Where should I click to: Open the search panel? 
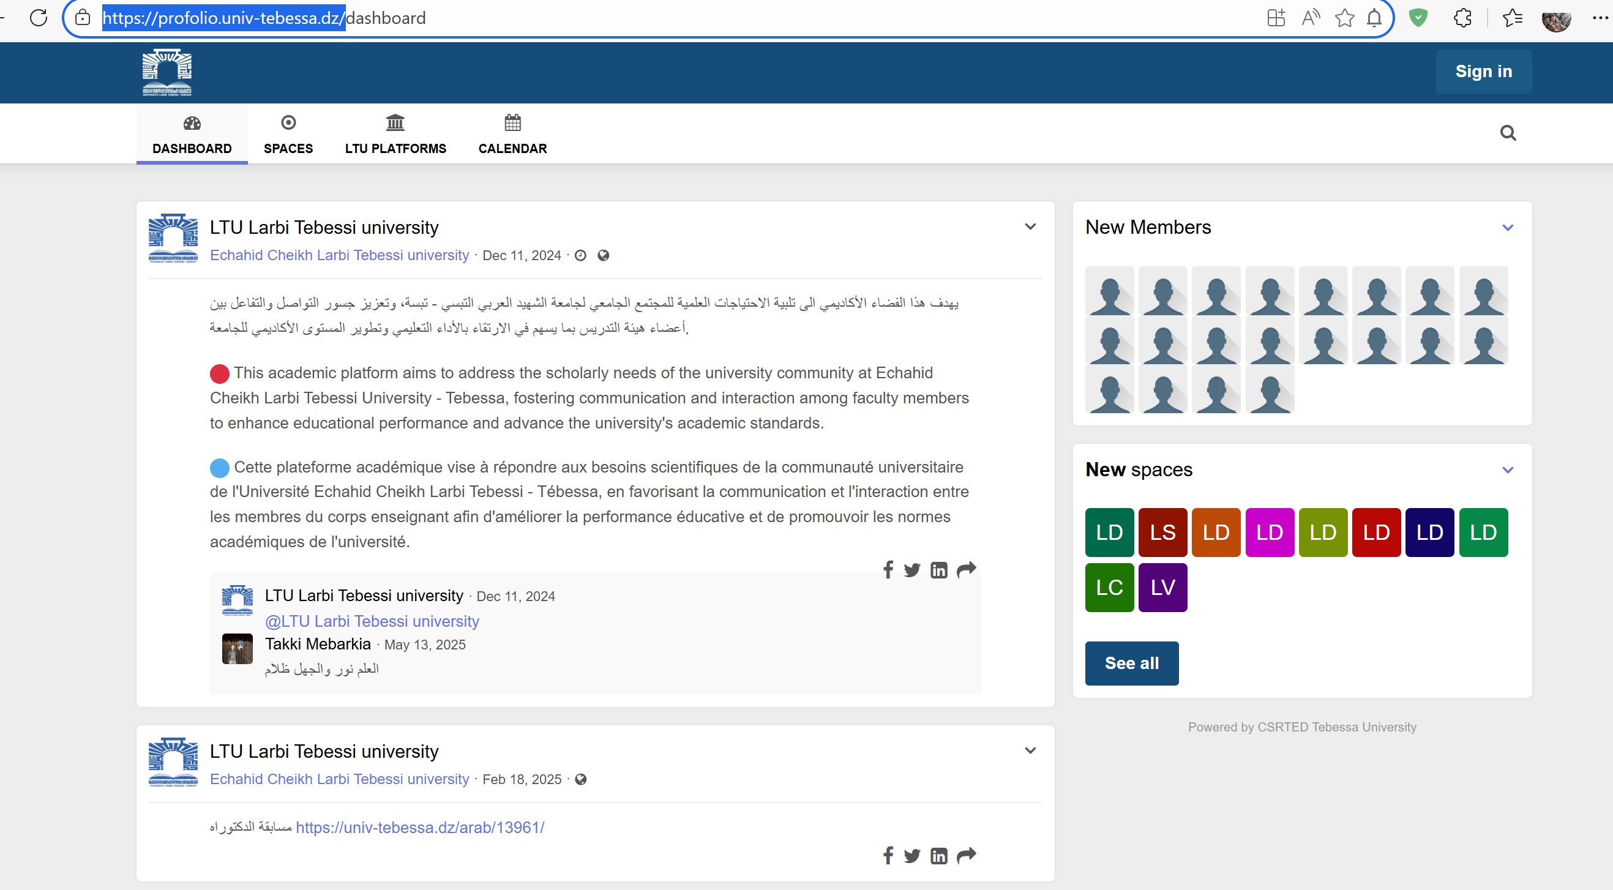(x=1508, y=133)
